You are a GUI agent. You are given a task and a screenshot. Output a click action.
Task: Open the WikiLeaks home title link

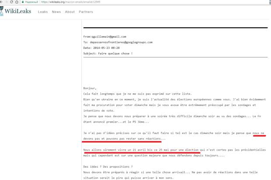[18, 11]
